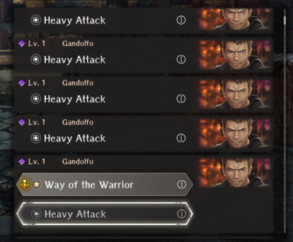Click the target icon on highlighted Heavy Attack

(x=36, y=214)
